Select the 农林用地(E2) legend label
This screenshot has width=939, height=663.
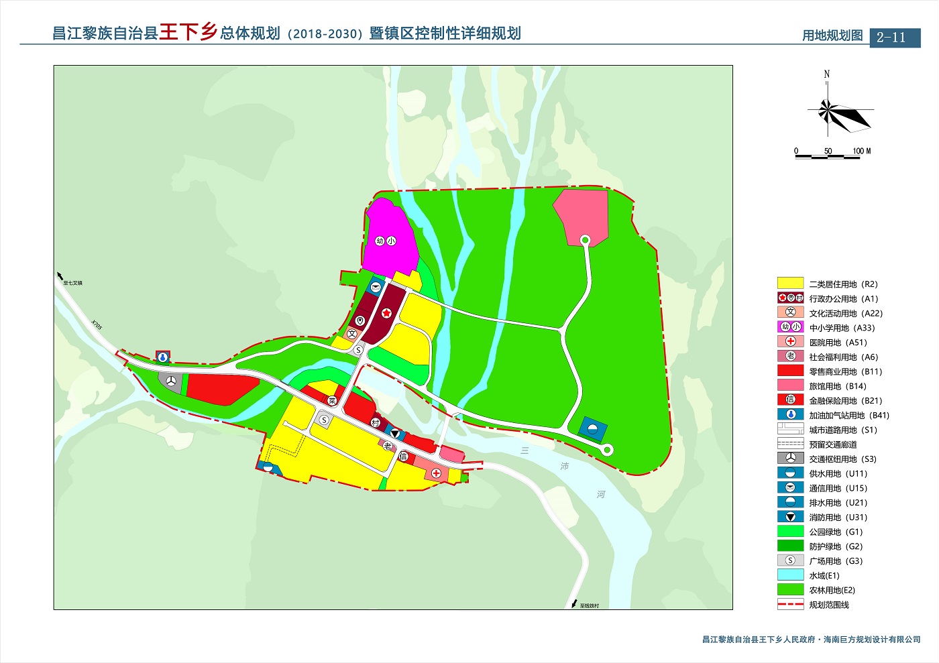tap(832, 590)
